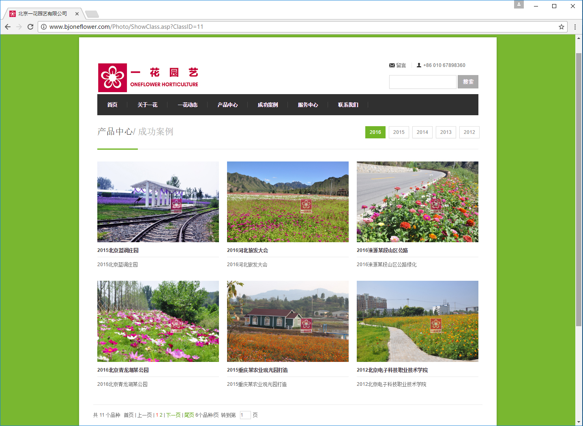The height and width of the screenshot is (426, 583).
Task: Open 首页 in the navigation bar
Action: [x=112, y=105]
